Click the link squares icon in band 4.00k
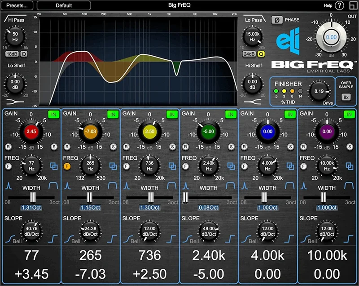This screenshot has height=286, width=359. click(290, 166)
